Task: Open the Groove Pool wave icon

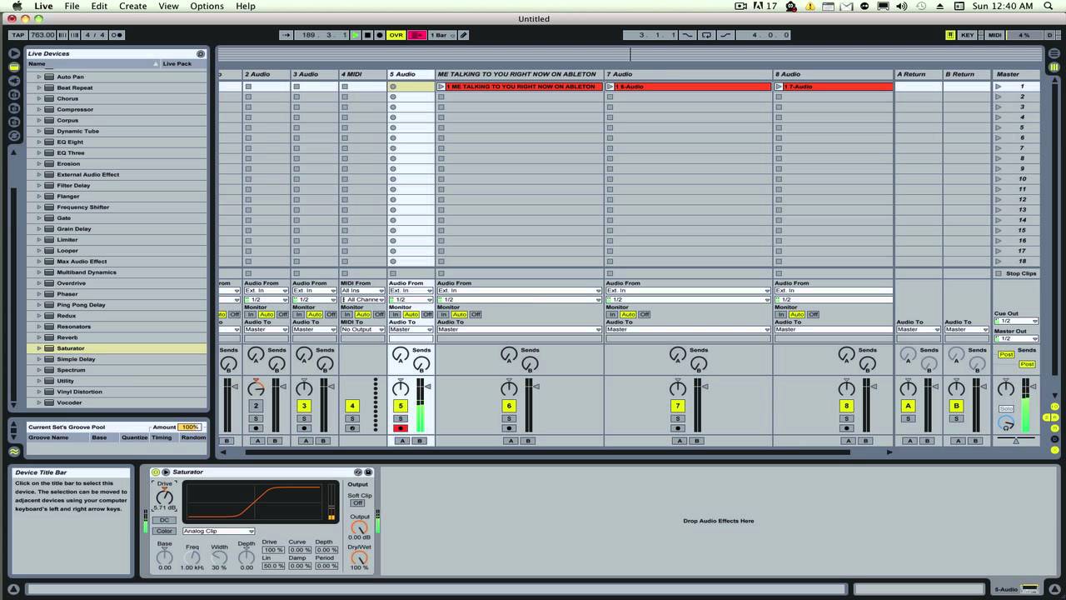Action: tap(14, 452)
